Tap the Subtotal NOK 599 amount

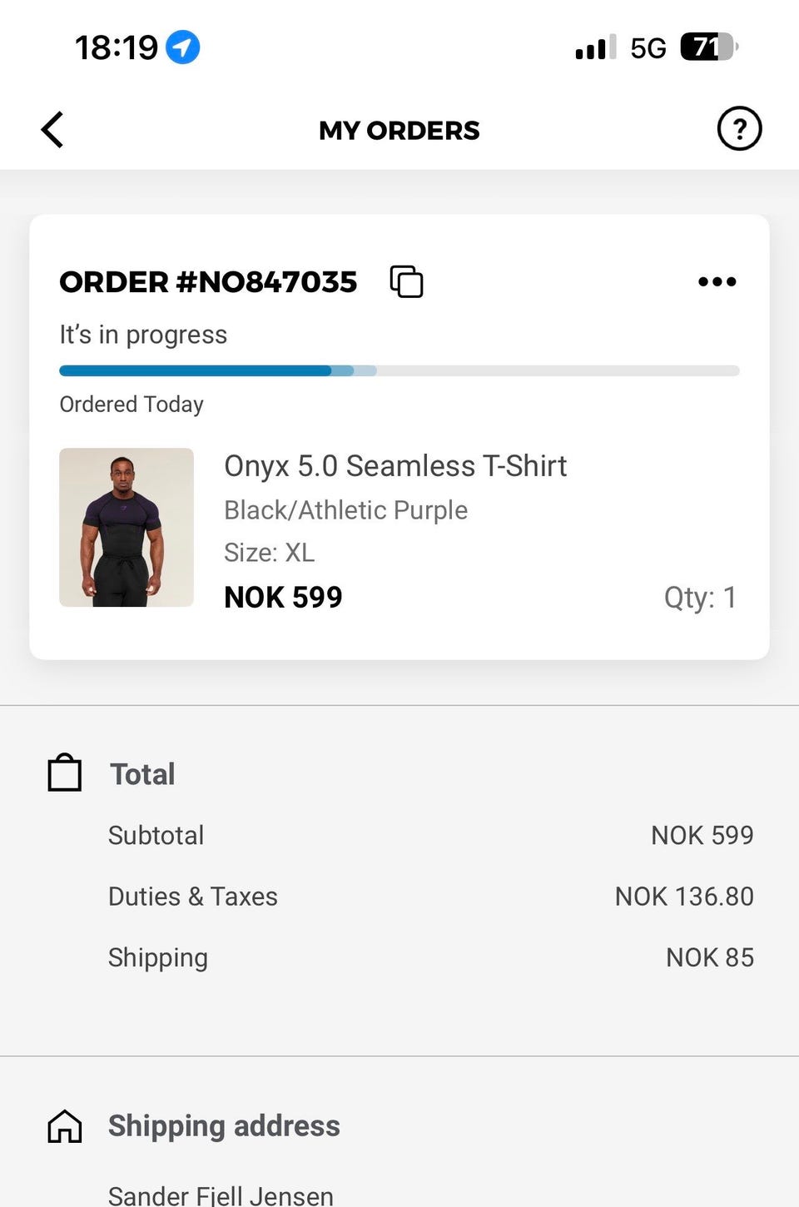pyautogui.click(x=702, y=835)
